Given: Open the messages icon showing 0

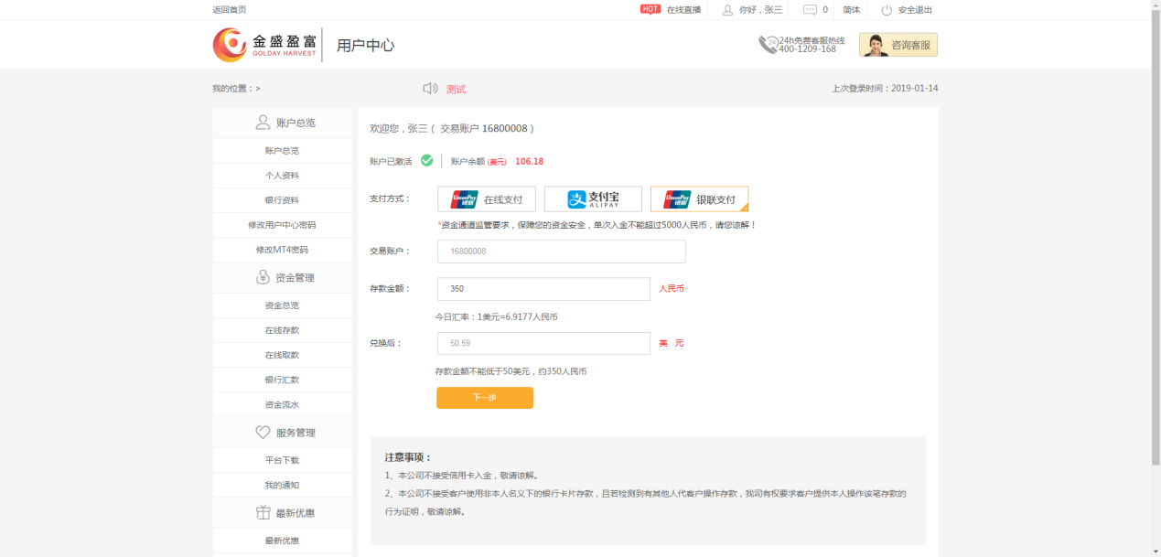Looking at the screenshot, I should pos(810,10).
